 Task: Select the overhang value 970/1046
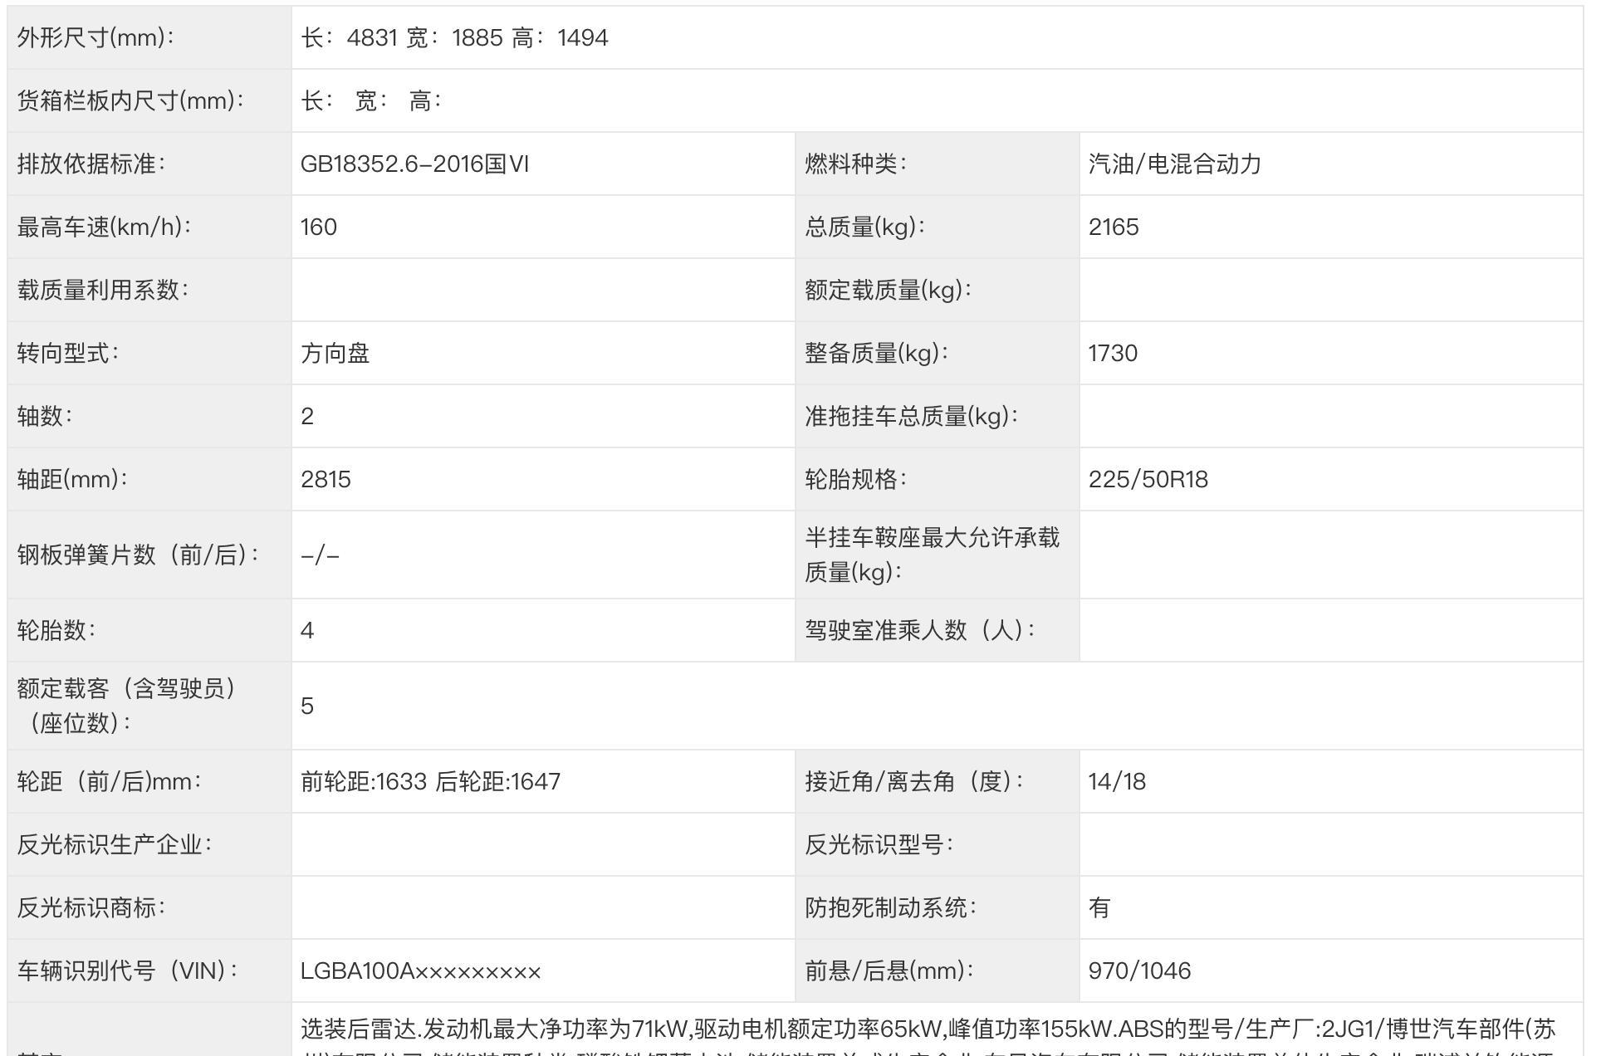point(1139,971)
